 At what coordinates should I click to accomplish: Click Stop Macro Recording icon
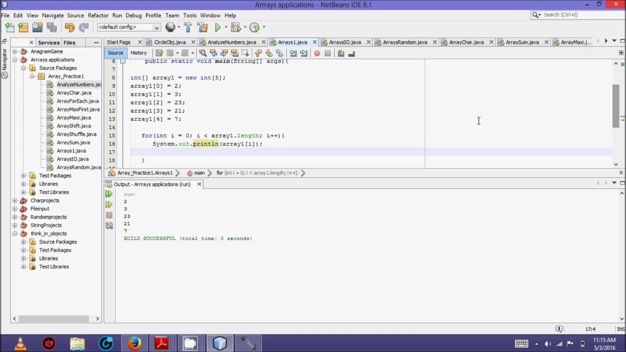328,53
